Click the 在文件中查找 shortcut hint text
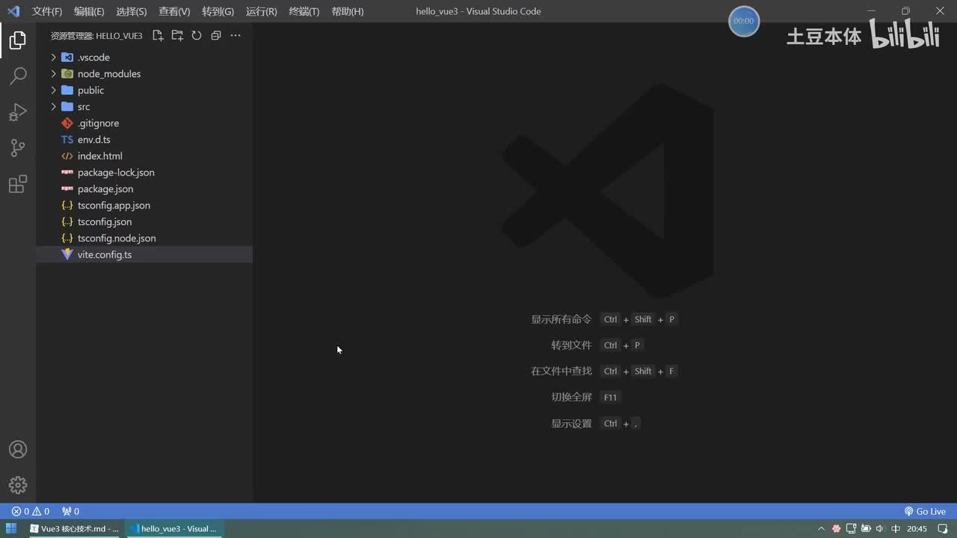Screen dimensions: 957x538 561,371
